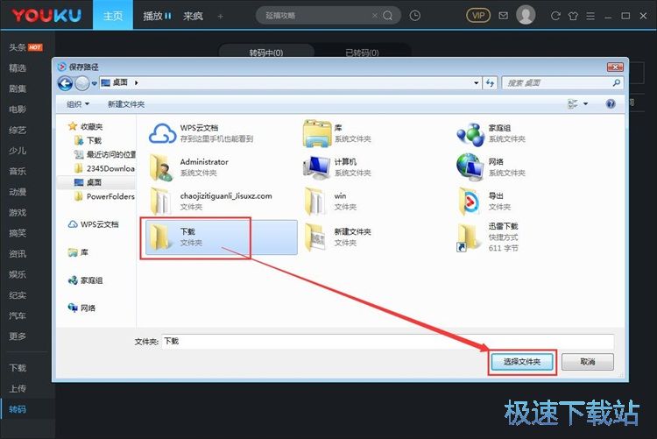
Task: Click the Youku search magnifier icon
Action: pyautogui.click(x=388, y=16)
